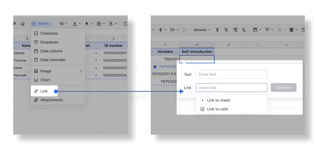The image size is (318, 150).
Task: Decrease decimal places icon
Action: click(244, 30)
